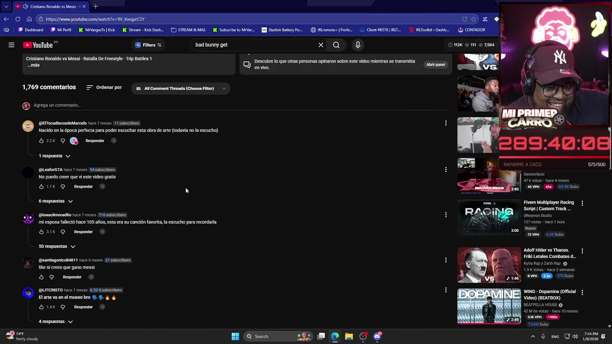Show hidden system tray icons chevron
The image size is (612, 344).
(x=533, y=336)
